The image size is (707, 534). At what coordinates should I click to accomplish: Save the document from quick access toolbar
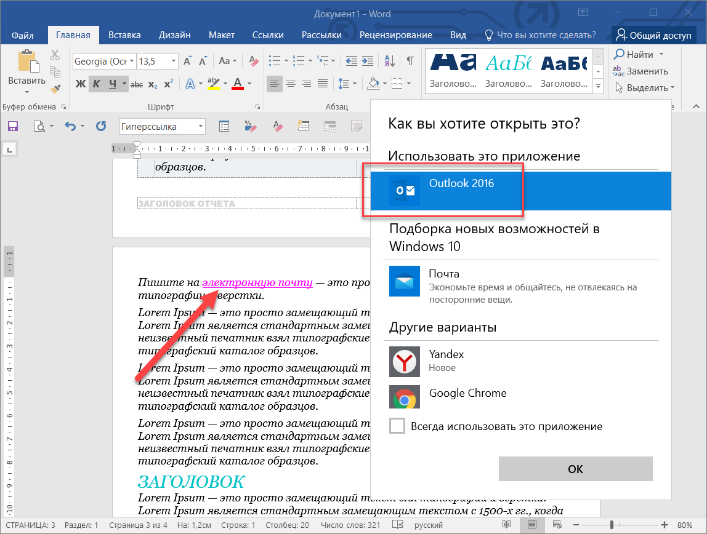12,126
